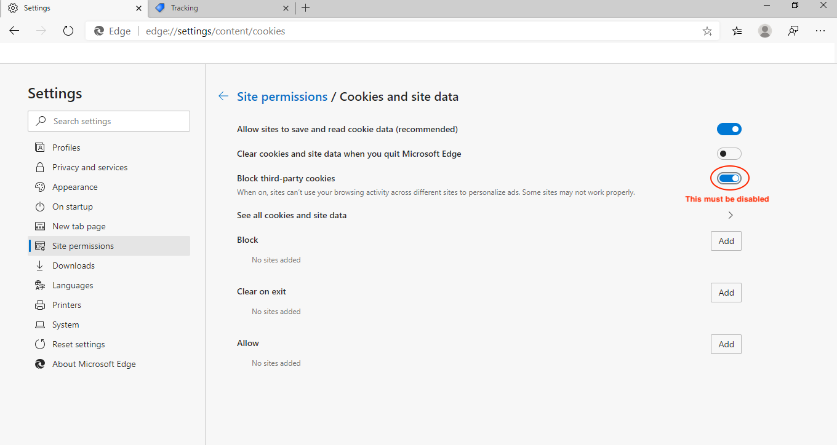Enable Clear cookies when you quit Edge
Viewport: 837px width, 445px height.
pyautogui.click(x=729, y=154)
